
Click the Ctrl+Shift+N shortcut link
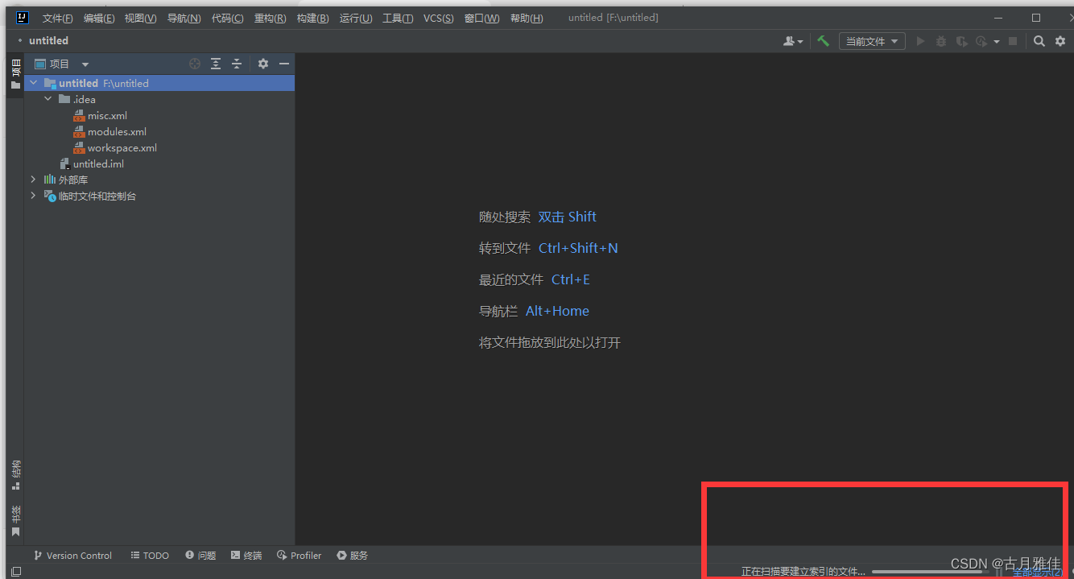tap(578, 247)
